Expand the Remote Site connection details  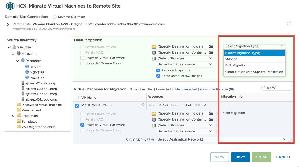pos(8,24)
